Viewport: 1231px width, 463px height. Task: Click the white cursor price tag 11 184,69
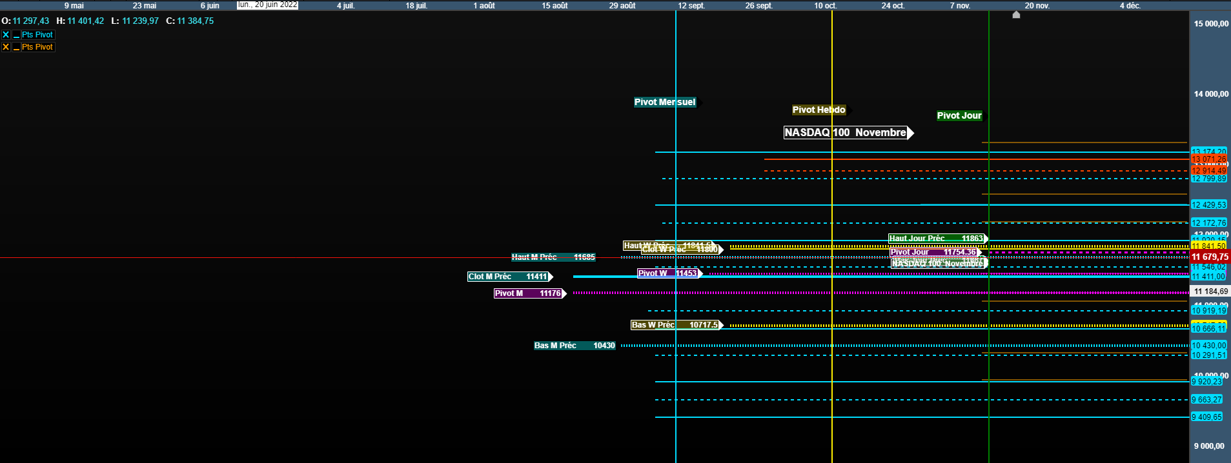click(x=1210, y=291)
